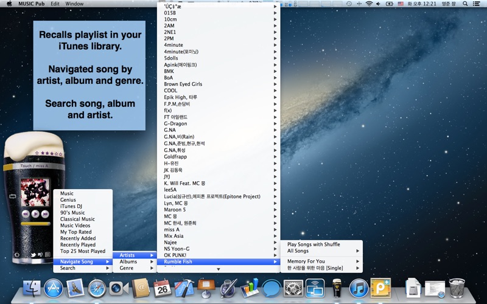Expand the Albums submenu
Screen dimensions: 487x304
[135, 261]
